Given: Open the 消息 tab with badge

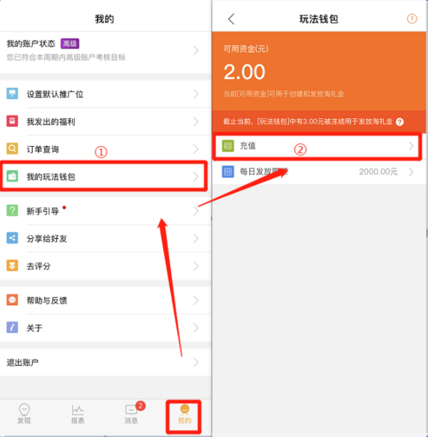Looking at the screenshot, I should tap(131, 414).
